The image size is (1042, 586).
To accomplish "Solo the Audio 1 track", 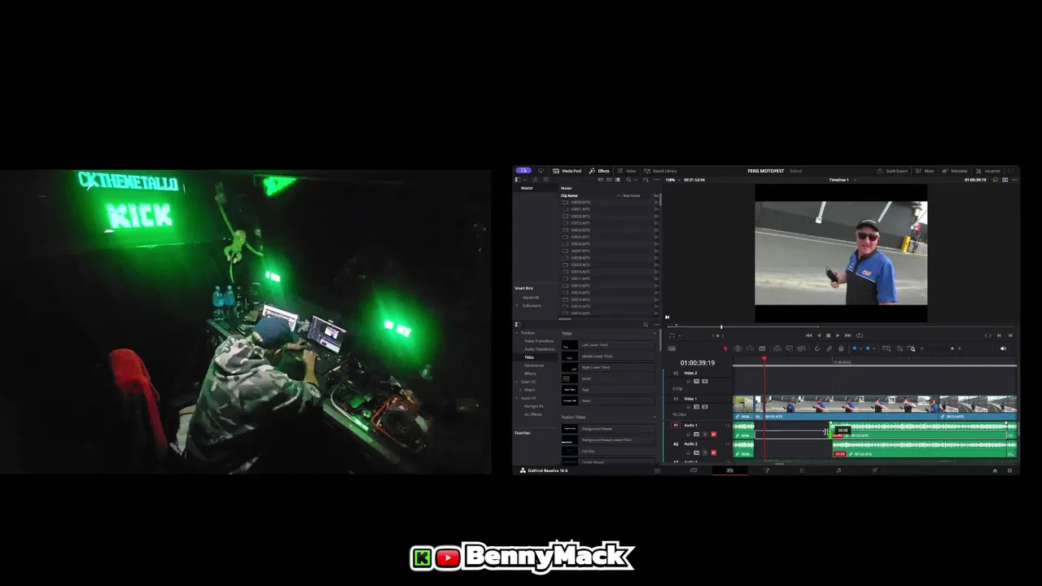I will (705, 434).
